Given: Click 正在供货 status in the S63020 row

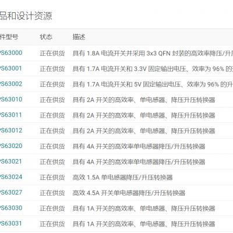Looking at the screenshot, I should (52, 146).
